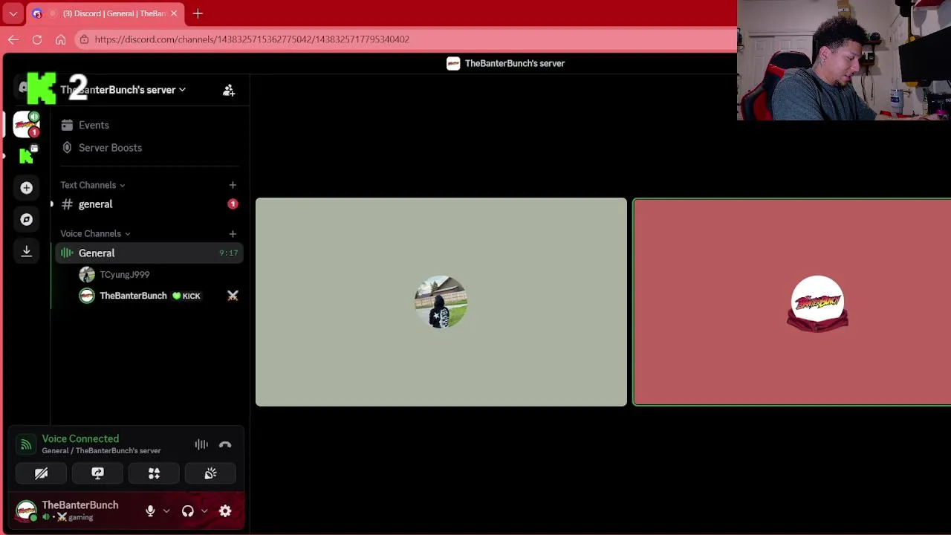
Task: Open the browser tab list dropdown
Action: [x=13, y=13]
